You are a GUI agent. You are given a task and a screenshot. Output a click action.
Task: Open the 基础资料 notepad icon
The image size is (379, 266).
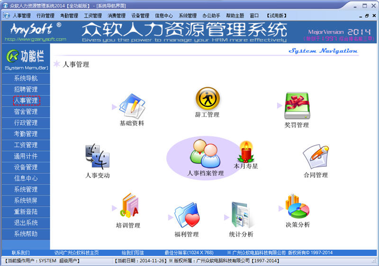tap(132, 106)
